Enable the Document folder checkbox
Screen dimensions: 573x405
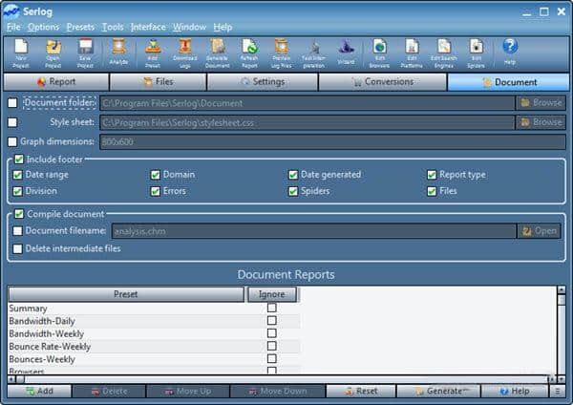(x=12, y=102)
